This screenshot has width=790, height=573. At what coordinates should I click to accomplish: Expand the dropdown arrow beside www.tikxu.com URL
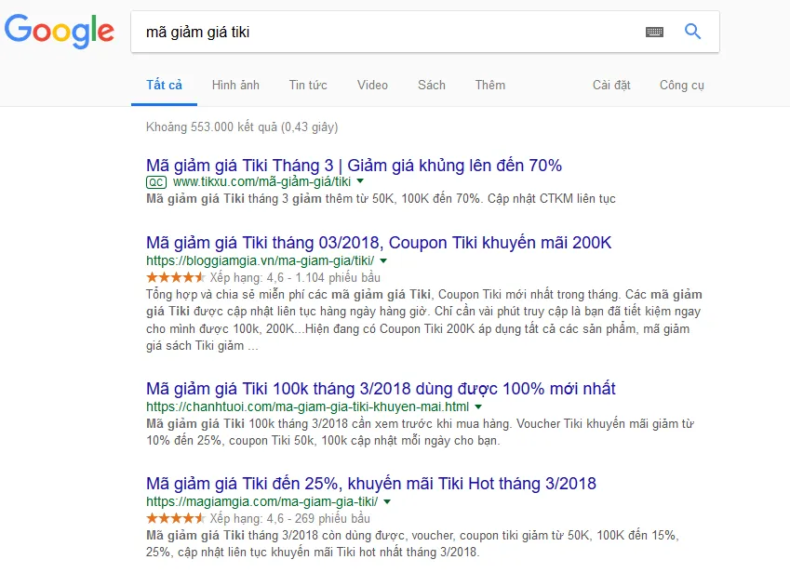(x=360, y=181)
